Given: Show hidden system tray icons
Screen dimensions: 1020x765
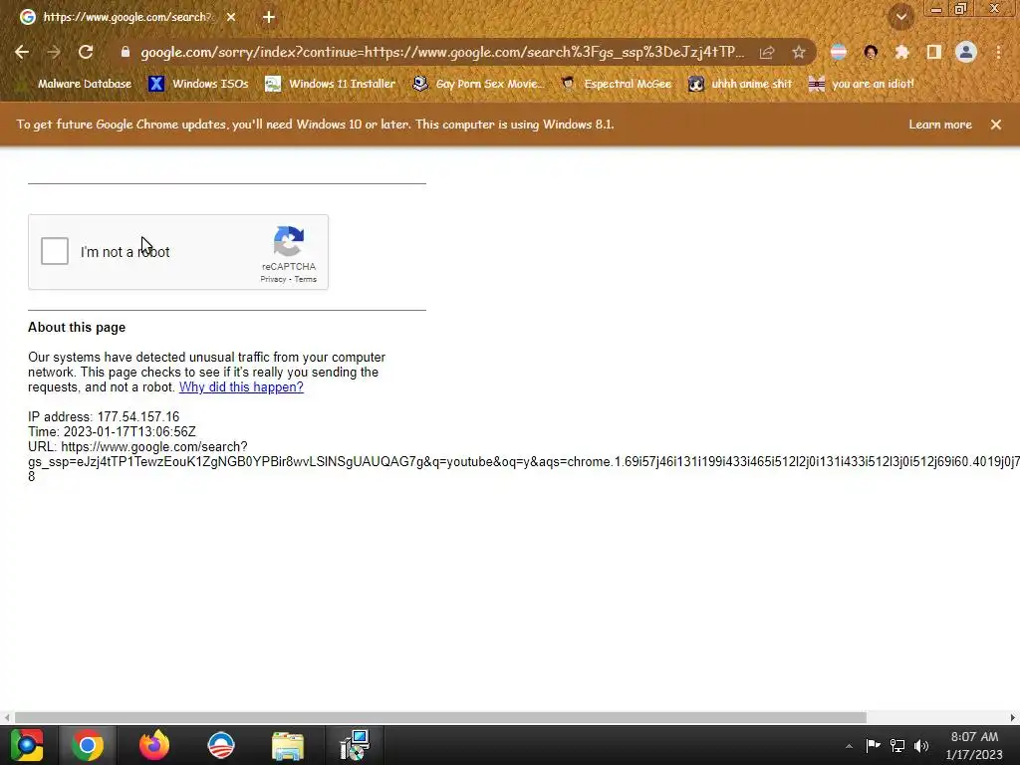Looking at the screenshot, I should pyautogui.click(x=849, y=745).
